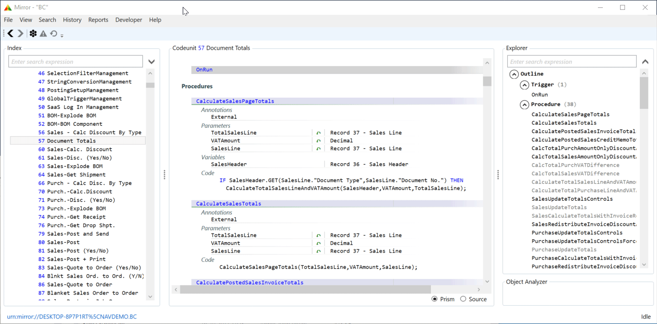Click var arrow icon beside SalesLine under CalculateSalesTotals
The width and height of the screenshot is (657, 324).
318,251
